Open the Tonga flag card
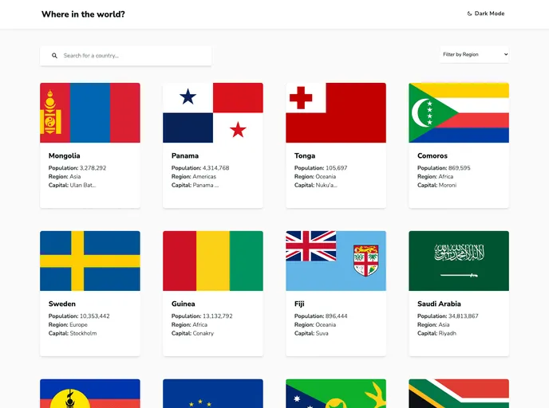549x408 pixels. click(336, 112)
